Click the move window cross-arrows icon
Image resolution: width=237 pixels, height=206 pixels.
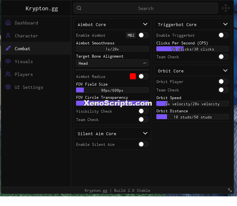pyautogui.click(x=226, y=8)
